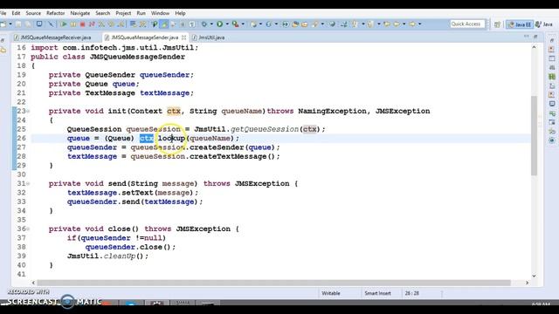Click the blue monitor icon after Save All
The image size is (559, 314).
click(x=39, y=24)
